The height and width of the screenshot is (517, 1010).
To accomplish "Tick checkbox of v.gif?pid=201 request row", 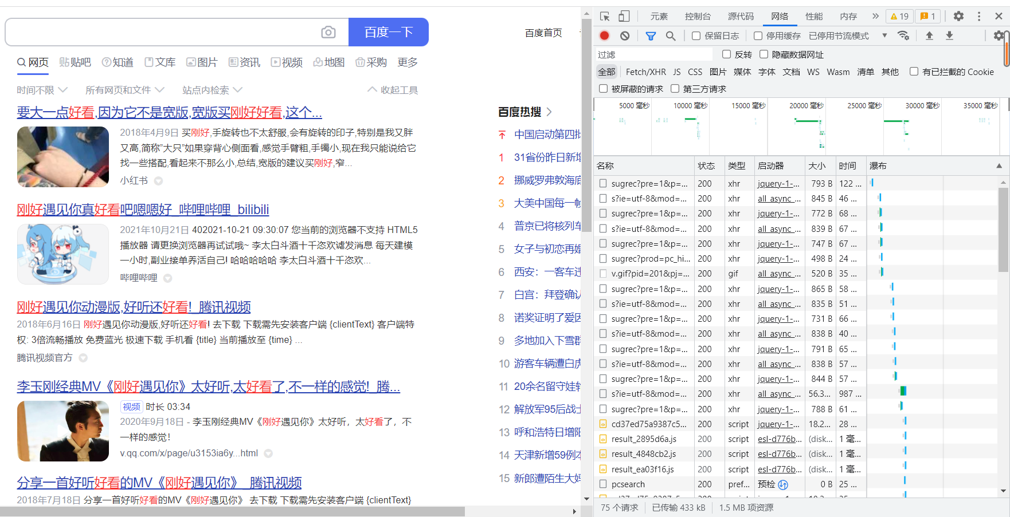I will 603,274.
